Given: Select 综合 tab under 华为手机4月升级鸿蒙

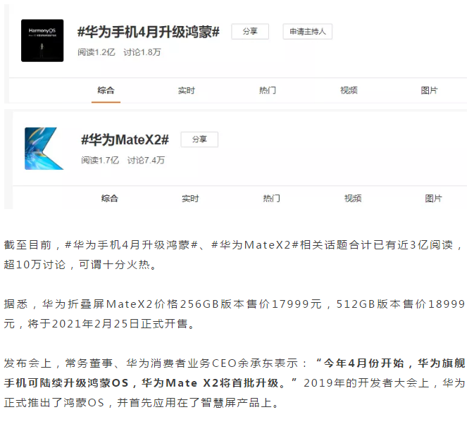Looking at the screenshot, I should pyautogui.click(x=106, y=90).
